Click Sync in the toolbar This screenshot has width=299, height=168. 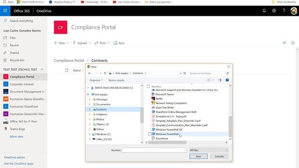coord(119,43)
